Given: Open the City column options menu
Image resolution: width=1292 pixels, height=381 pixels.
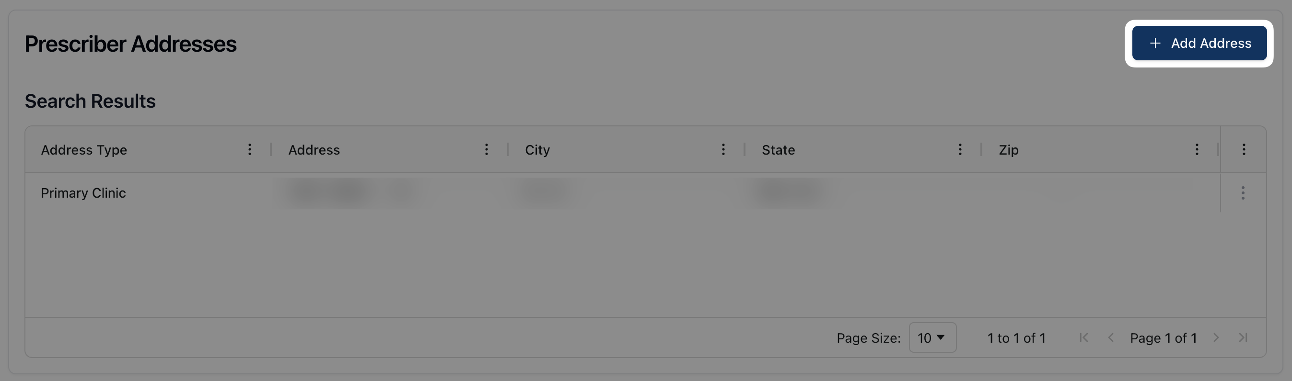Looking at the screenshot, I should (x=723, y=149).
